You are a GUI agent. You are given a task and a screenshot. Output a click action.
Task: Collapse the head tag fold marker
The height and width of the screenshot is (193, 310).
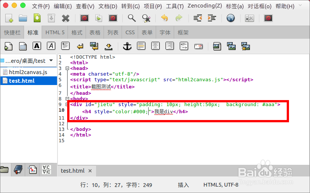[67, 68]
